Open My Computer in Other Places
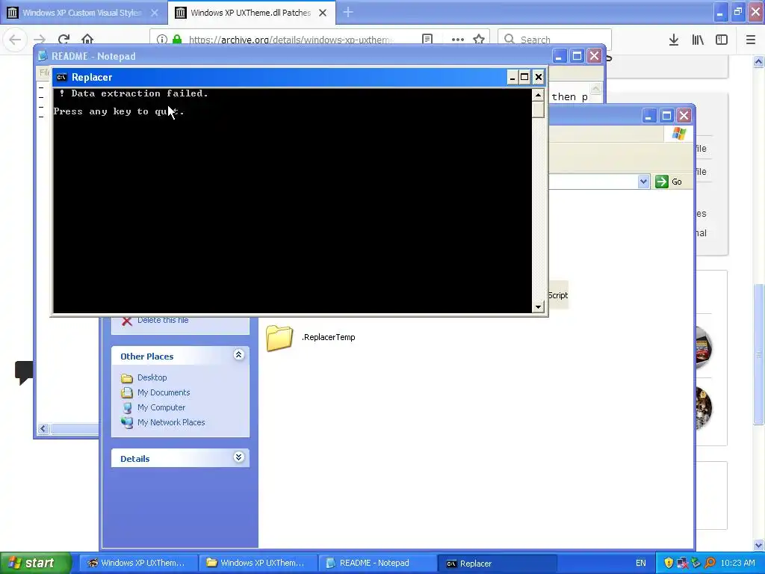Viewport: 765px width, 574px height. coord(161,407)
